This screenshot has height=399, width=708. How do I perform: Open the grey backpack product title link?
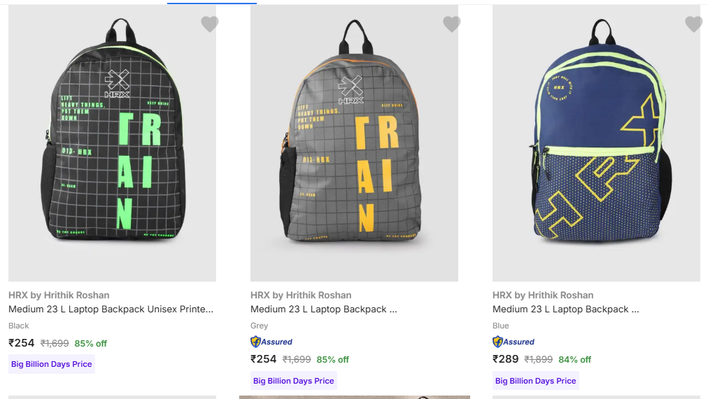[323, 309]
